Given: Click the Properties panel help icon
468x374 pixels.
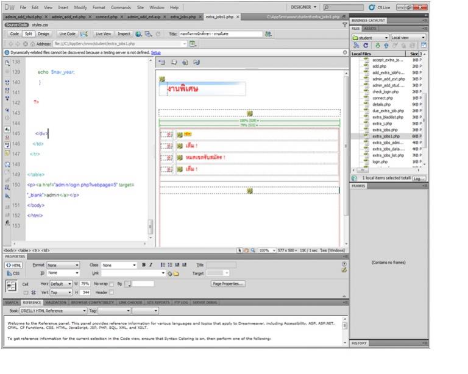Looking at the screenshot, I should coord(344,264).
